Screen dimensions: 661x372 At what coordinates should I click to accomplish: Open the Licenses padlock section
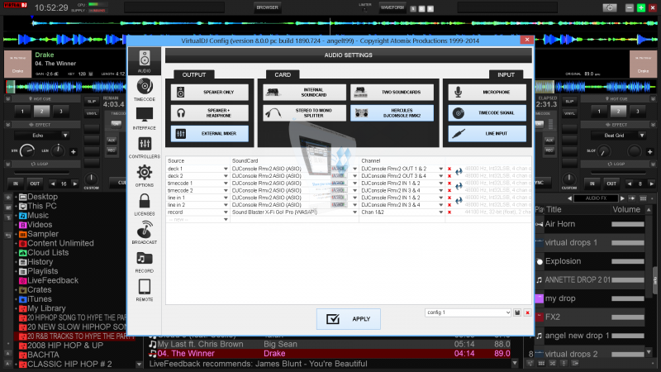coord(144,204)
